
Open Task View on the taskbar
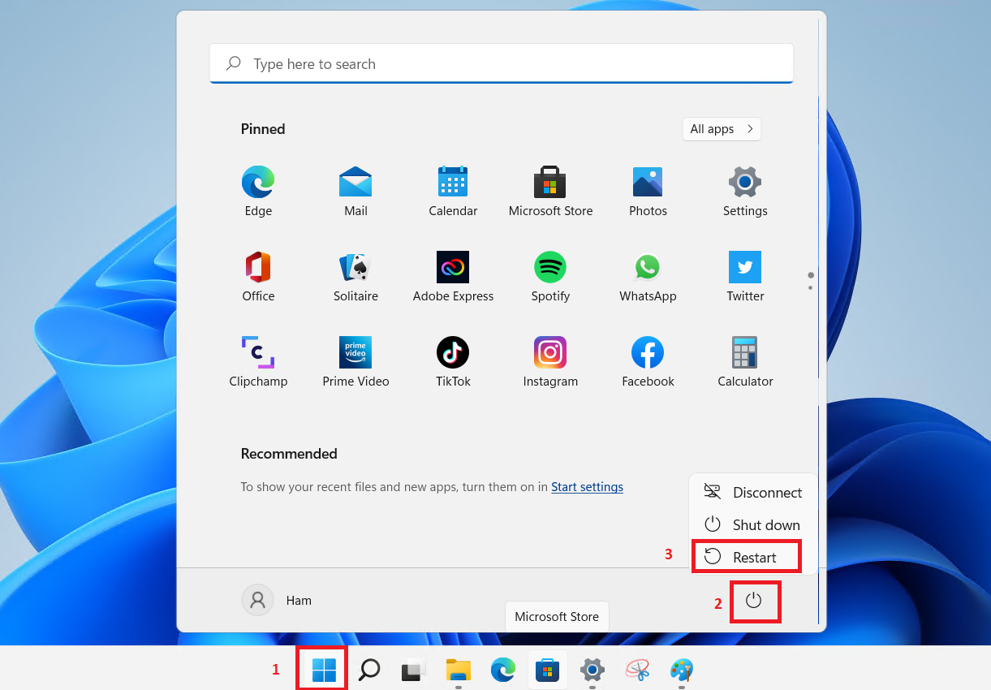[414, 670]
